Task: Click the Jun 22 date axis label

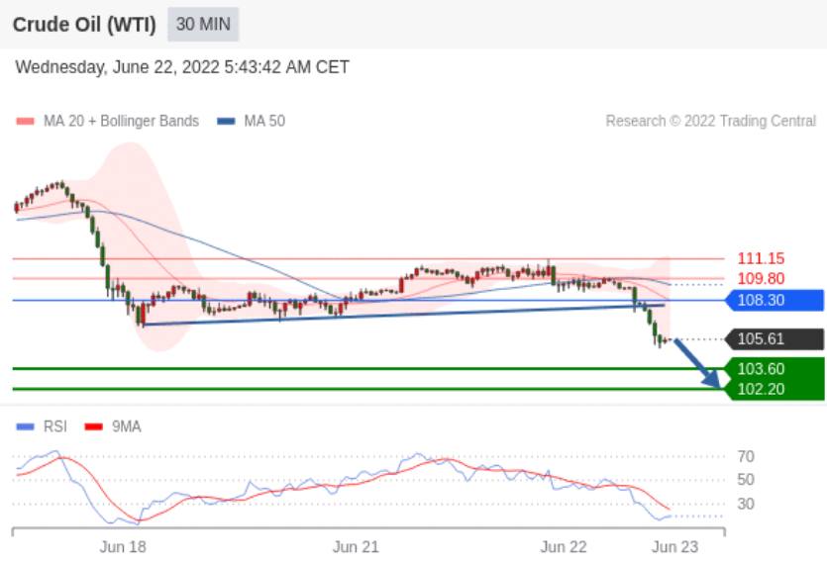Action: (564, 547)
